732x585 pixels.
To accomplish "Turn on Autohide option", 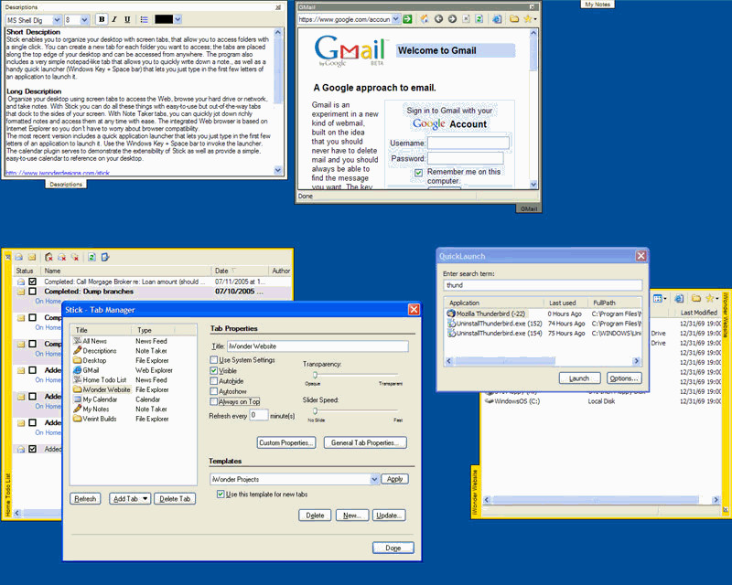I will pyautogui.click(x=214, y=380).
